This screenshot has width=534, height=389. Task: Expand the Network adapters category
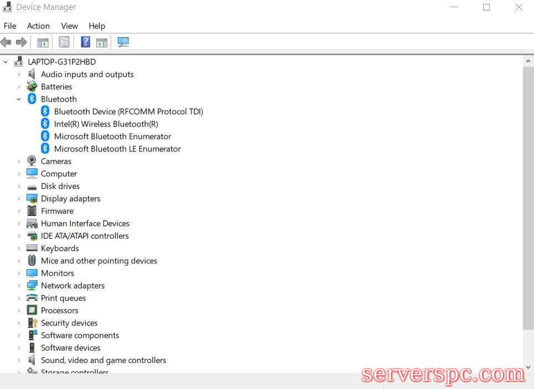[x=19, y=286]
